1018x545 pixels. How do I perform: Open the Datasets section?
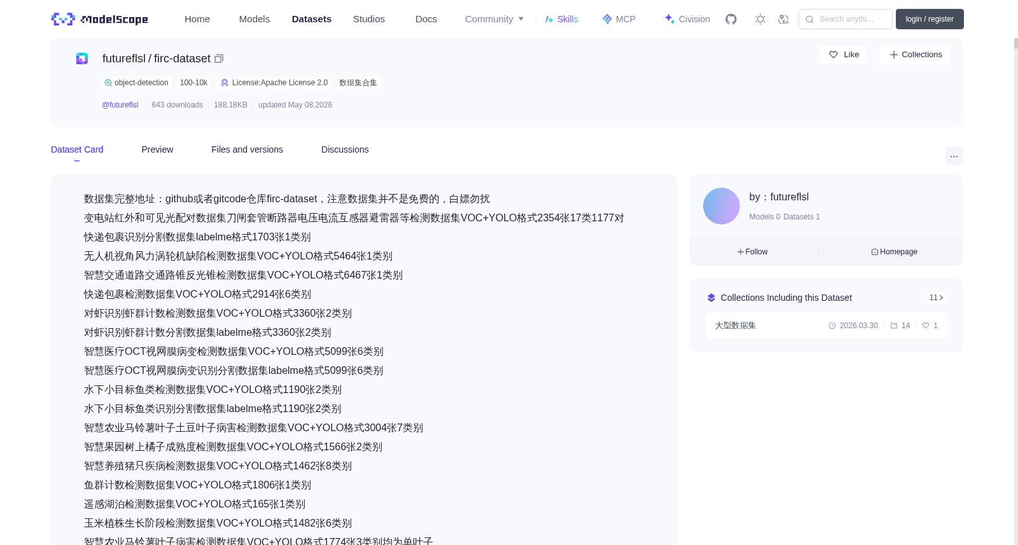[312, 19]
